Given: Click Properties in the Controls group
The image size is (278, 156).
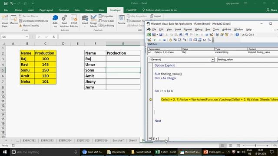Looking at the screenshot, I should click(106, 16).
